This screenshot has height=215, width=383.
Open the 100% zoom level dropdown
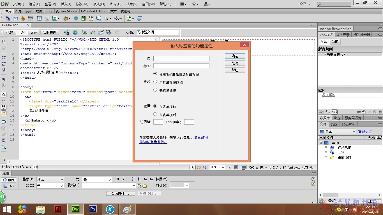pos(217,167)
